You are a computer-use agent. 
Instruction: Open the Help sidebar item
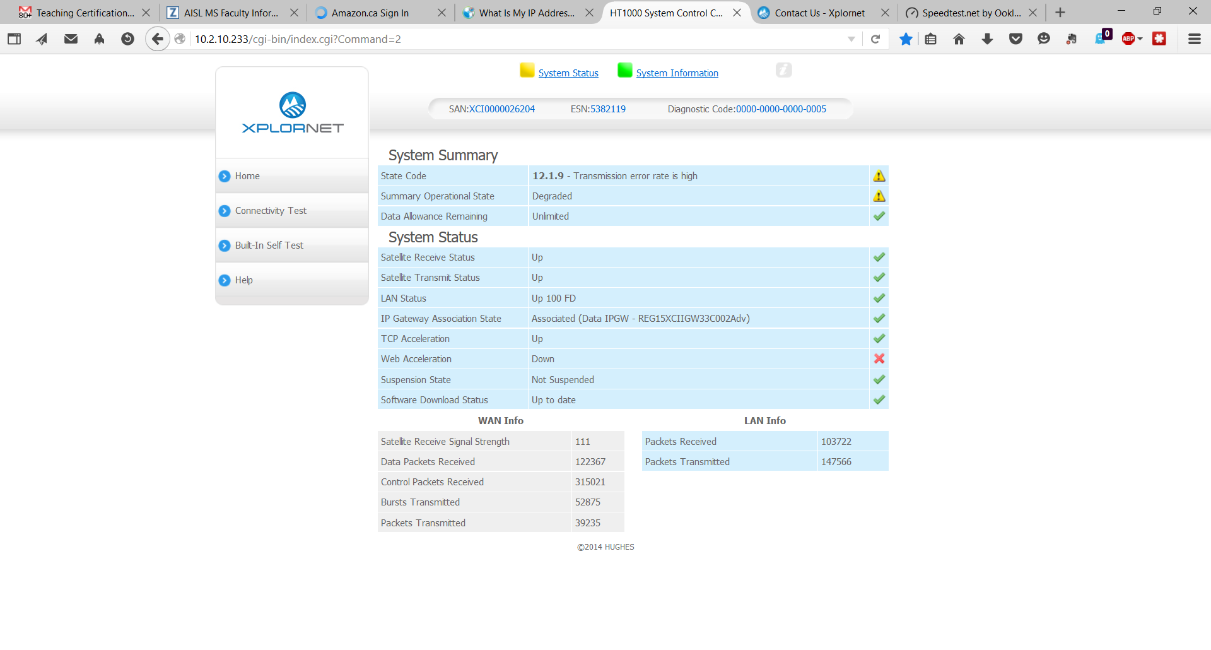292,280
